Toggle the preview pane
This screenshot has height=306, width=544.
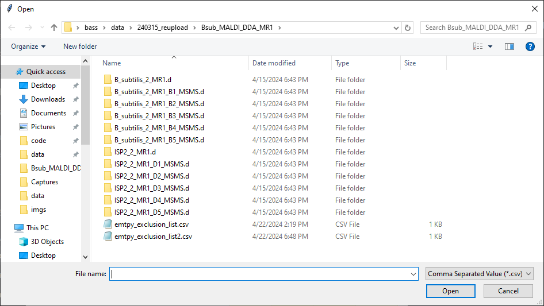509,47
